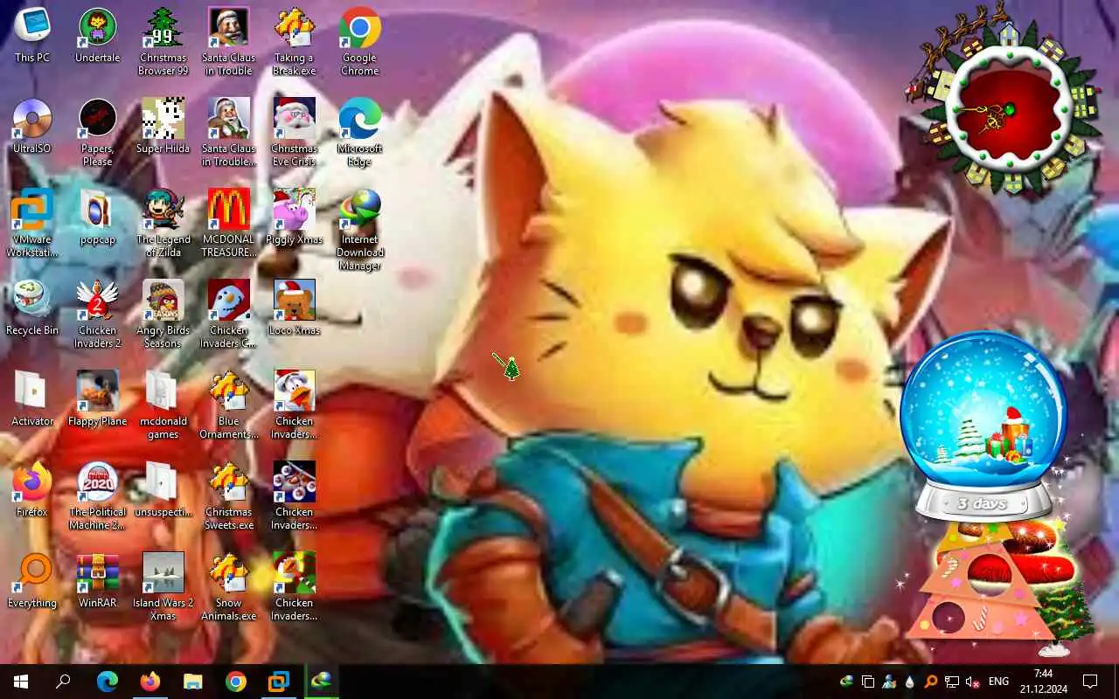Viewport: 1119px width, 699px height.
Task: Select the snowman Chicken Invaders C... icon
Action: pyautogui.click(x=229, y=314)
